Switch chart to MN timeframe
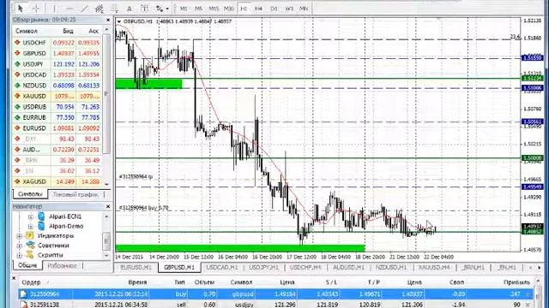 tap(304, 9)
